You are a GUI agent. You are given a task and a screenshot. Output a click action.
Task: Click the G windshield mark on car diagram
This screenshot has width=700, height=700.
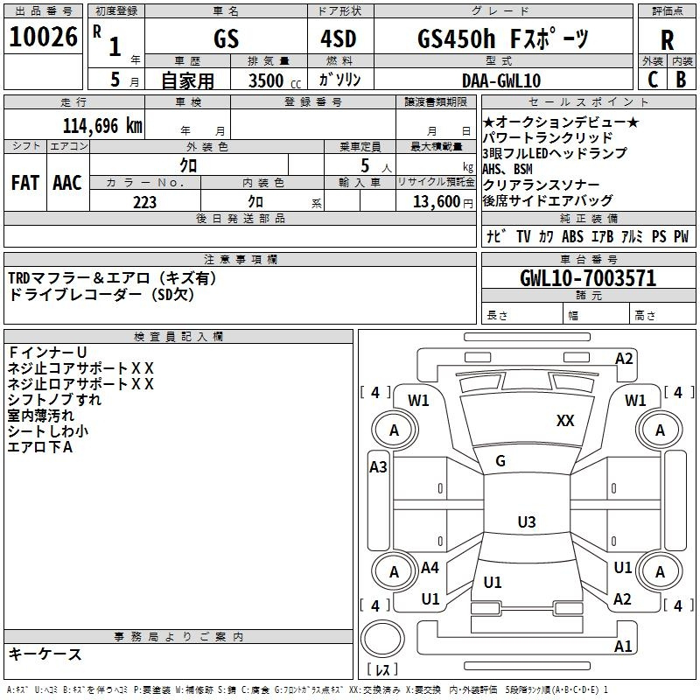500,461
